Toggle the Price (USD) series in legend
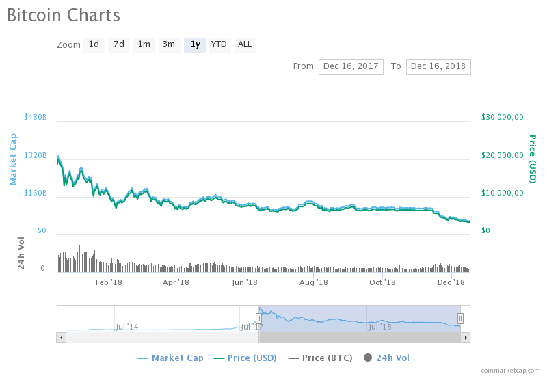The height and width of the screenshot is (376, 547). (245, 358)
